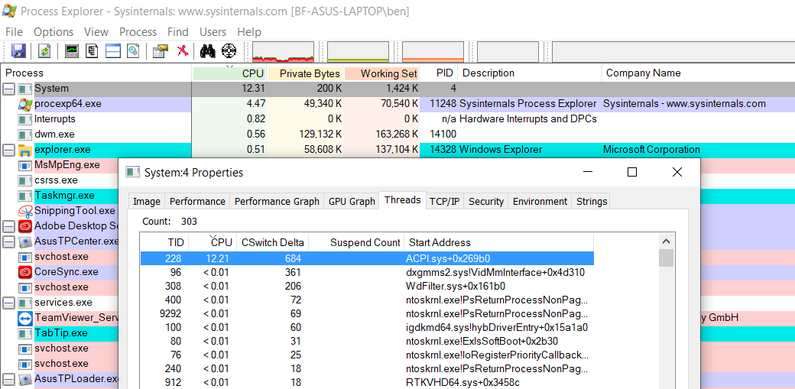The height and width of the screenshot is (389, 795).
Task: Sort main list by Private Bytes column
Action: pyautogui.click(x=305, y=73)
